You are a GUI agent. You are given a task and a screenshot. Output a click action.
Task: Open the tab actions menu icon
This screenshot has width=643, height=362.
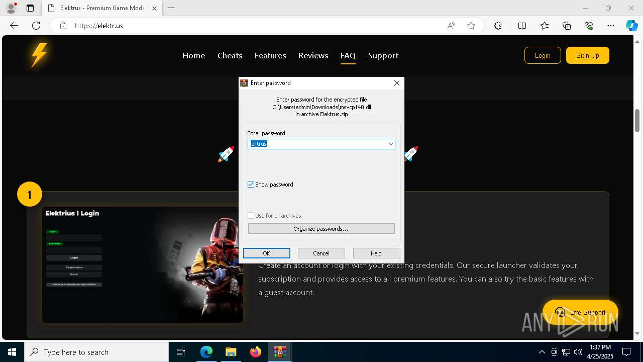(x=30, y=8)
